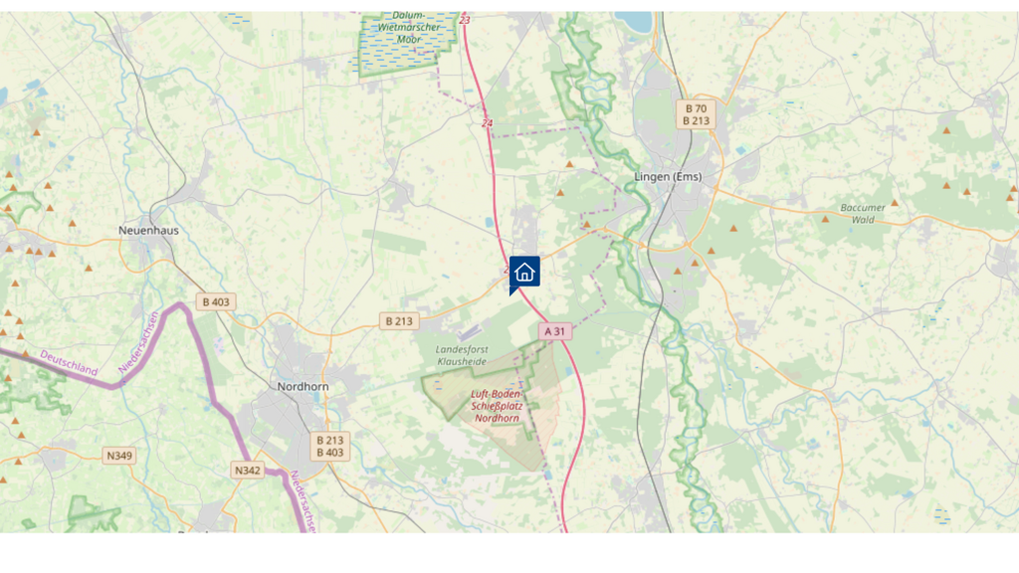Select the Baccumer Wald forest label

863,214
